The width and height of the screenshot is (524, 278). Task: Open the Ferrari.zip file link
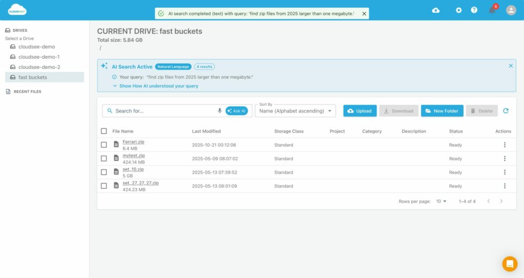[134, 142]
